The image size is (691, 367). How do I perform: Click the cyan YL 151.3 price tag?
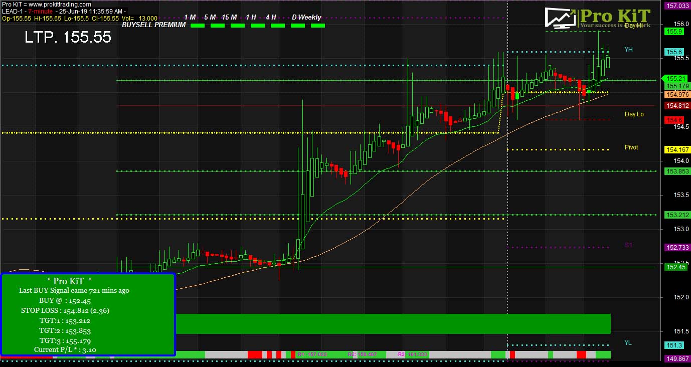click(674, 345)
